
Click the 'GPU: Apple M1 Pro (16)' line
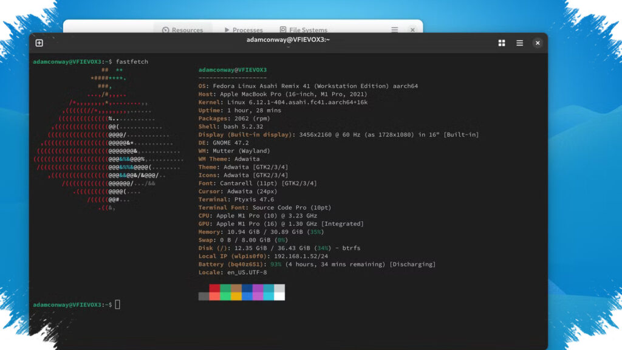[281, 224]
